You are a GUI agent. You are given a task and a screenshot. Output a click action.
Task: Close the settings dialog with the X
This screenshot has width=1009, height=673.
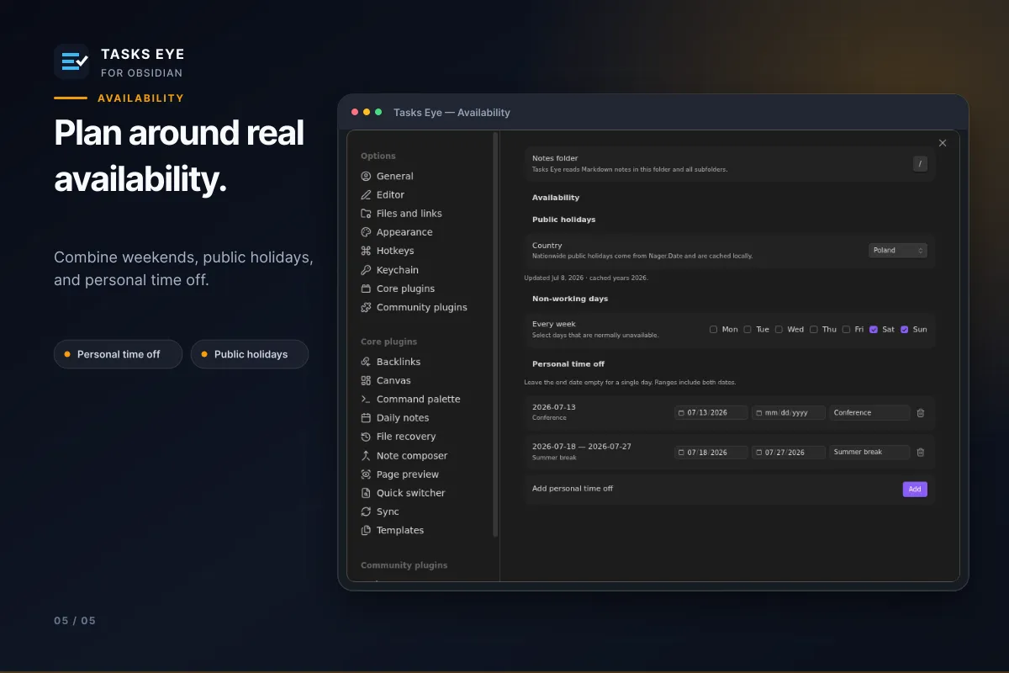[943, 143]
